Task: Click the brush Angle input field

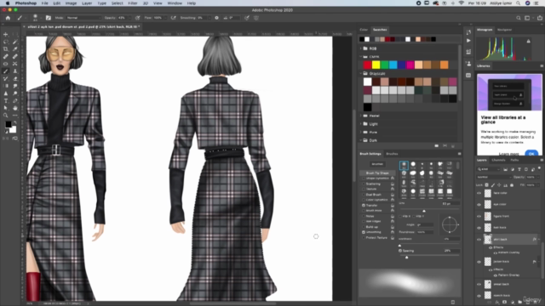Action: click(x=425, y=224)
